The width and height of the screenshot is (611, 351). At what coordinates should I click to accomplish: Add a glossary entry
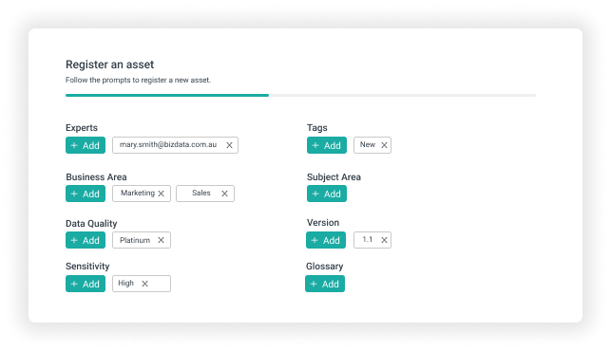click(325, 284)
